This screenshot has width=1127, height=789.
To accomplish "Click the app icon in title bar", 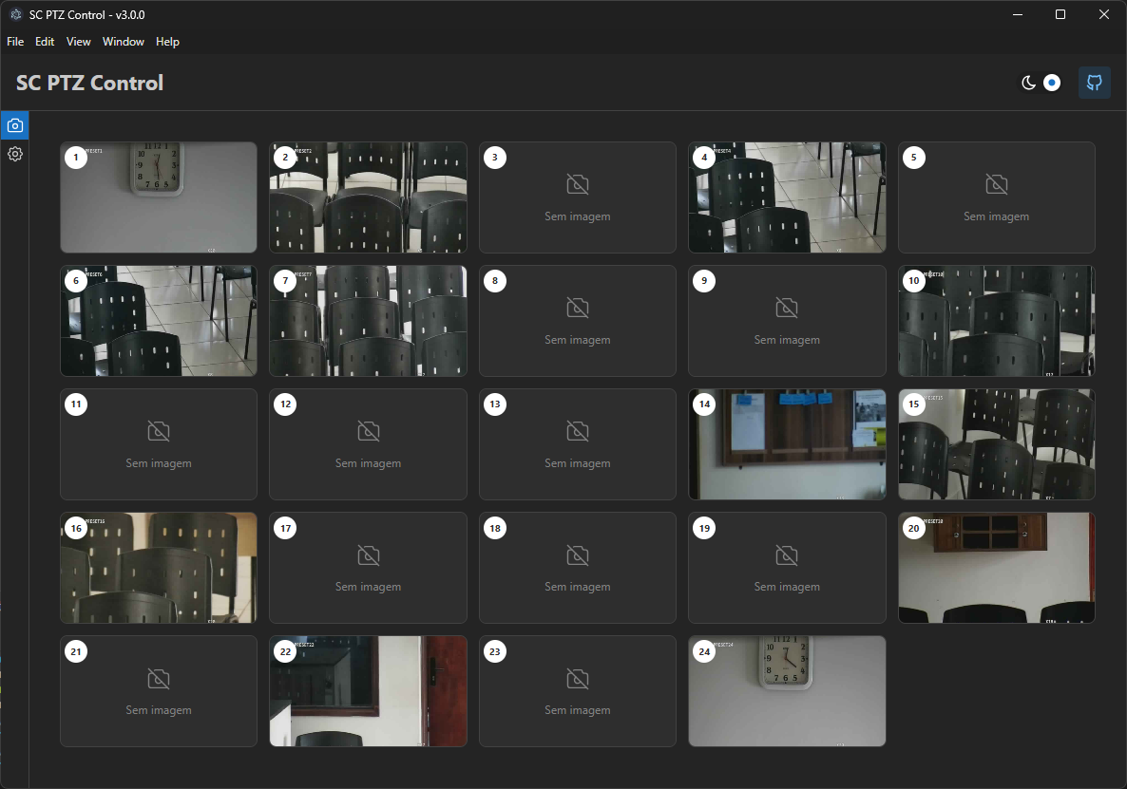I will 16,14.
